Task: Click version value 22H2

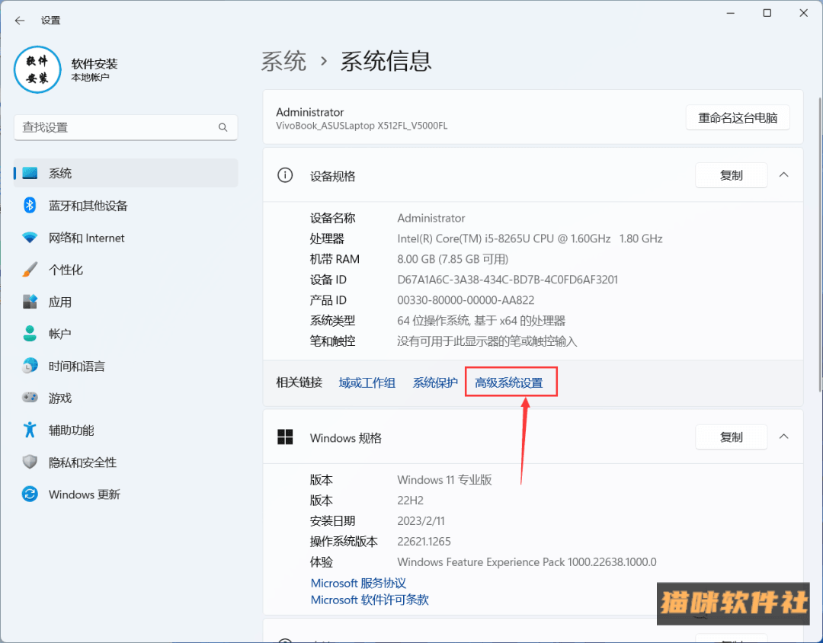Action: pyautogui.click(x=411, y=501)
